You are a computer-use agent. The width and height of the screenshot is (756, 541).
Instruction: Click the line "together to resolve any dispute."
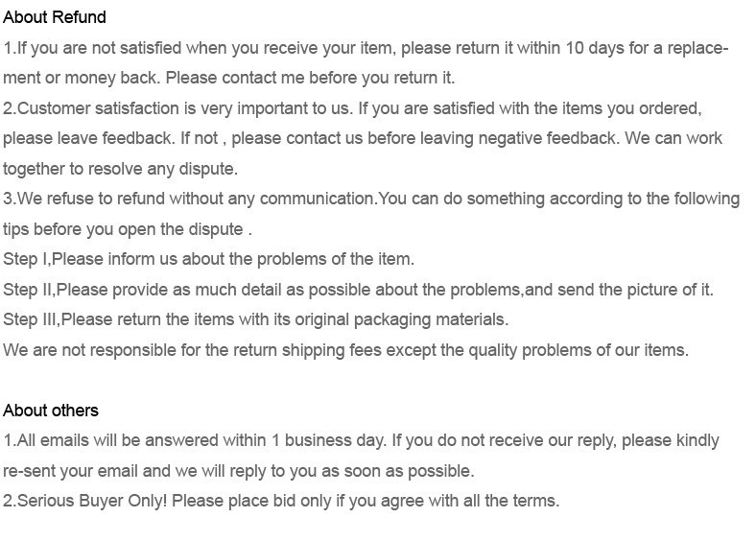(120, 169)
